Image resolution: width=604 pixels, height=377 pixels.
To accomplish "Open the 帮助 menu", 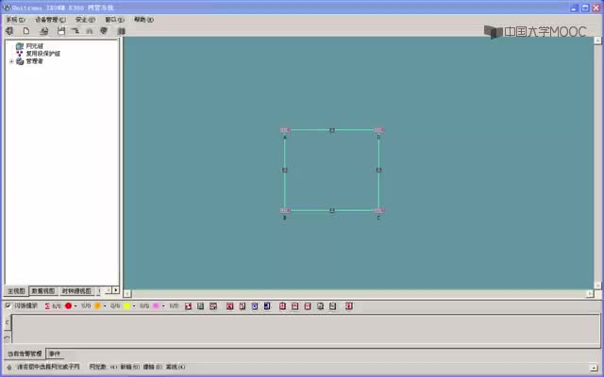I will pos(143,19).
